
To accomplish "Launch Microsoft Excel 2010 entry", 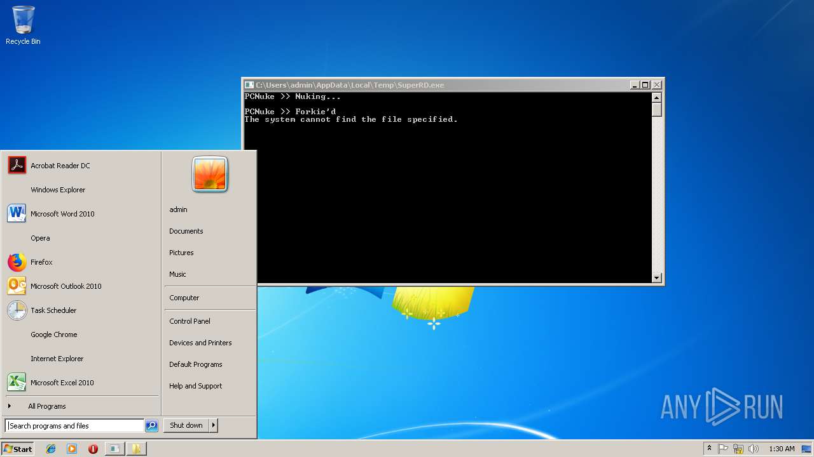I will pos(81,383).
